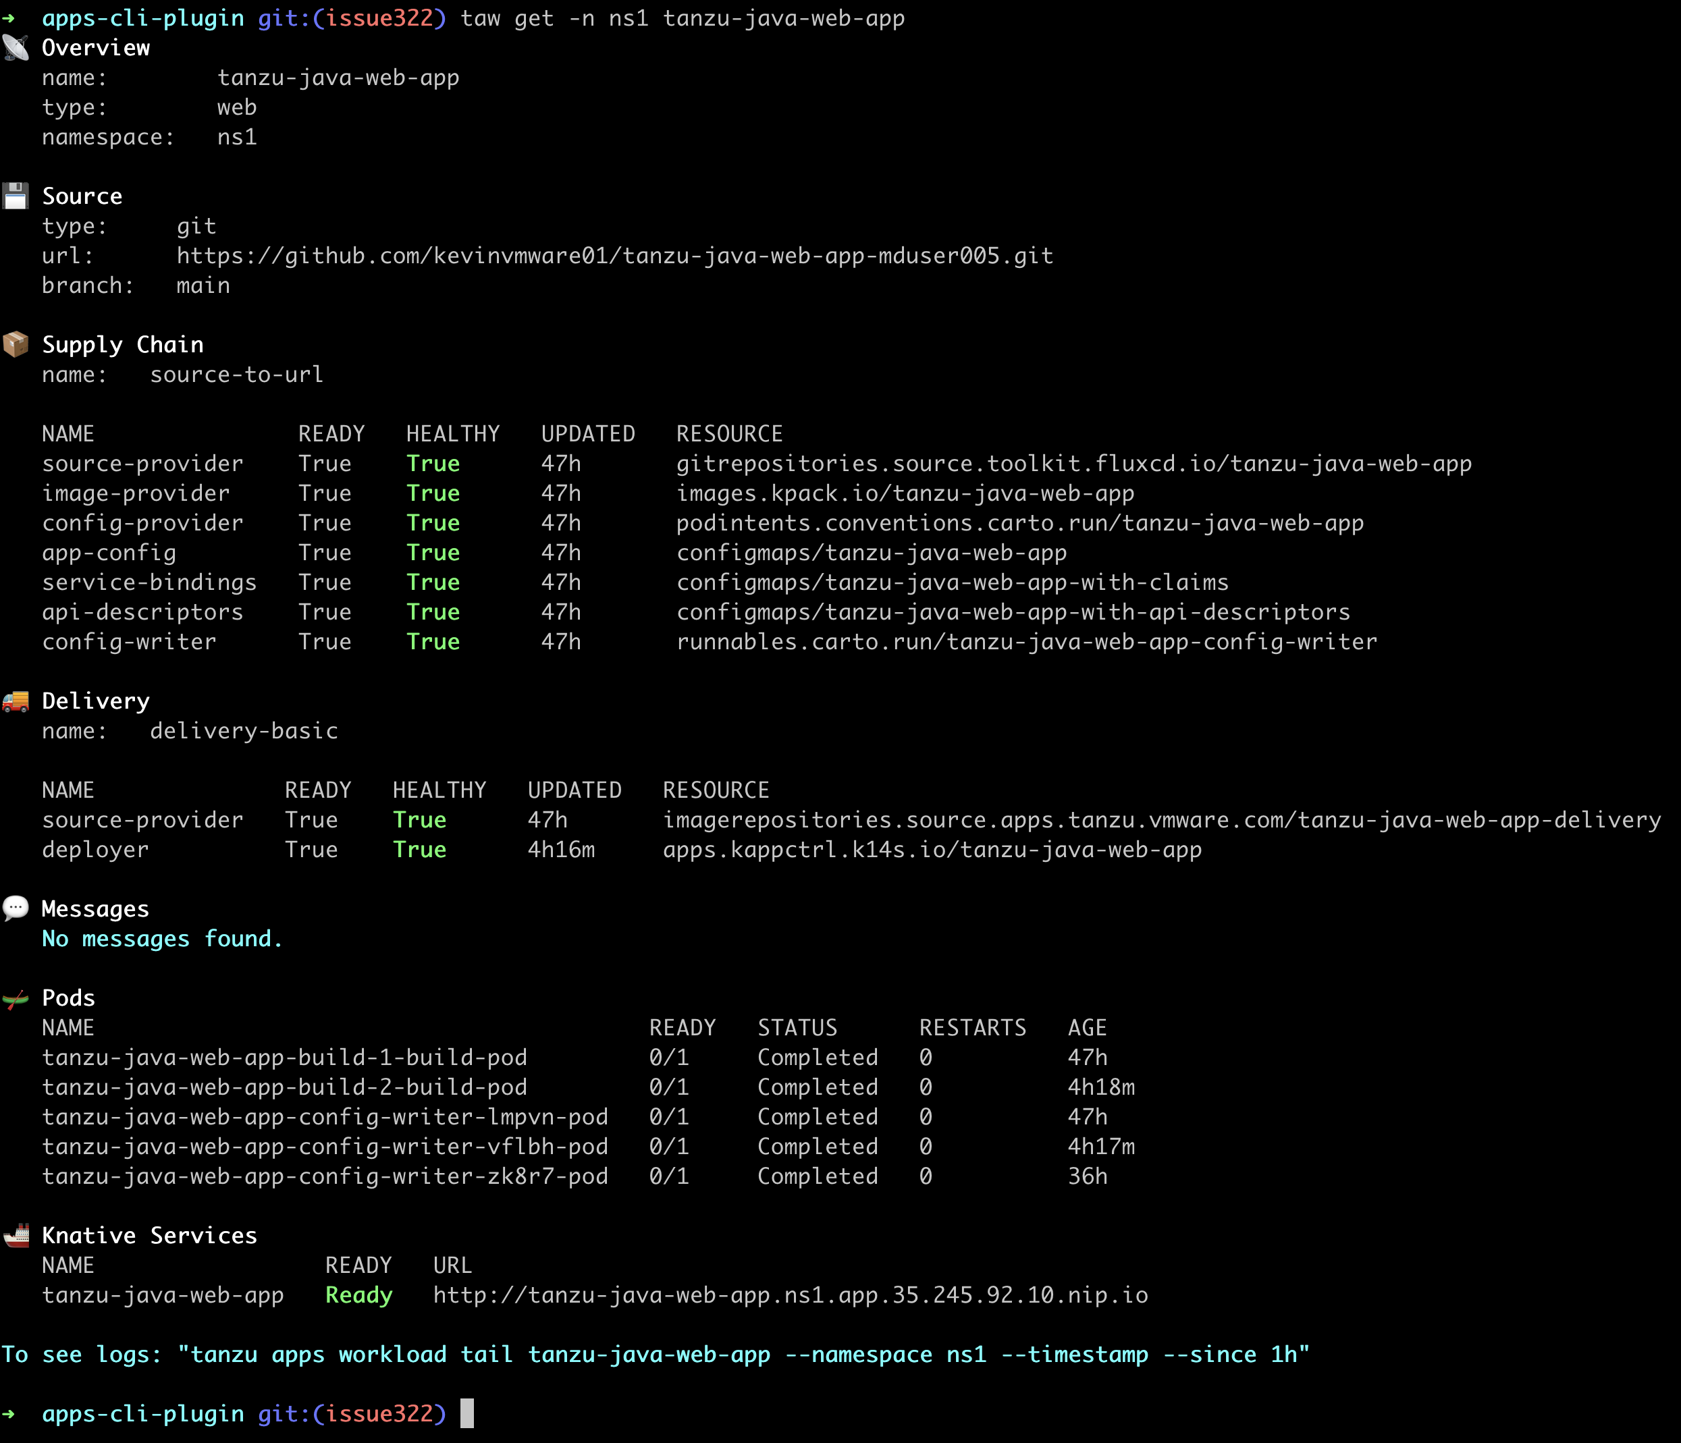
Task: Select the delivery-basic delivery name
Action: pyautogui.click(x=242, y=730)
